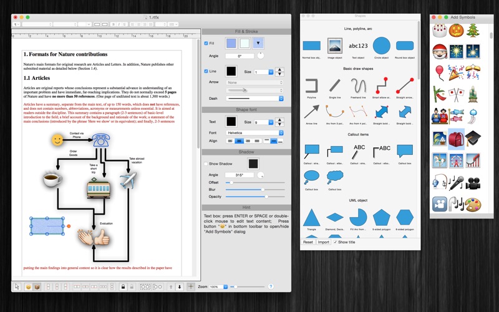This screenshot has width=499, height=312.
Task: Click the black Shadow color swatch
Action: [253, 163]
